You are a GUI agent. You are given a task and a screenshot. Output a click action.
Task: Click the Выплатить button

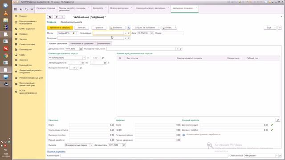tap(117, 28)
